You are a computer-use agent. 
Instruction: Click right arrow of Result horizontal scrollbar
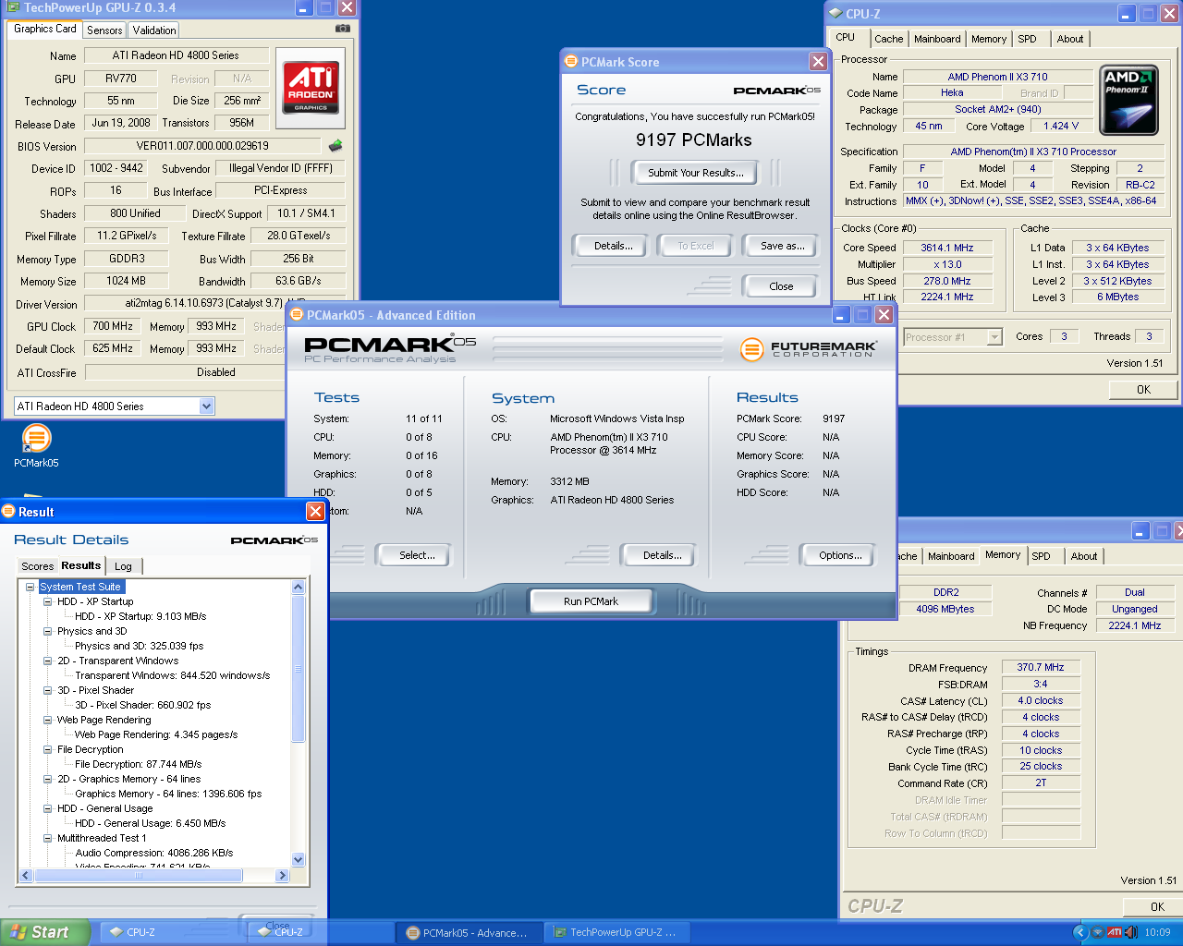283,875
